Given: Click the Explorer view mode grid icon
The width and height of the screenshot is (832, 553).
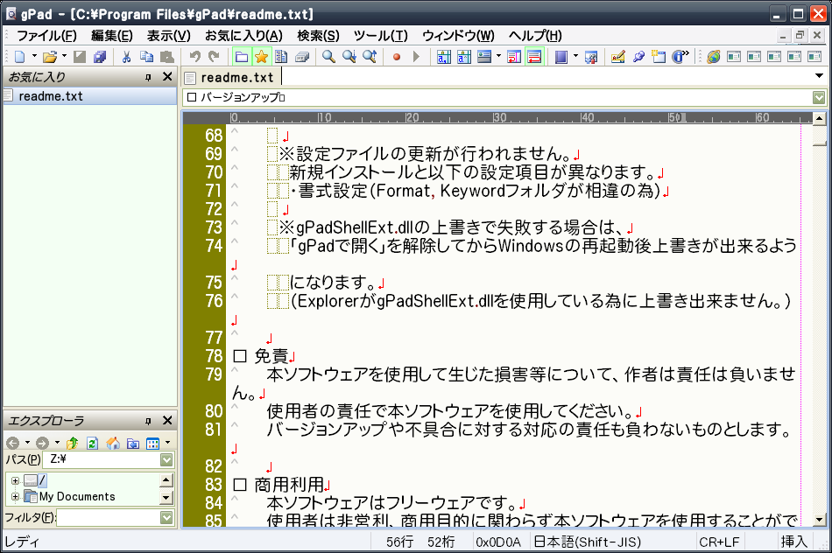Looking at the screenshot, I should point(152,443).
